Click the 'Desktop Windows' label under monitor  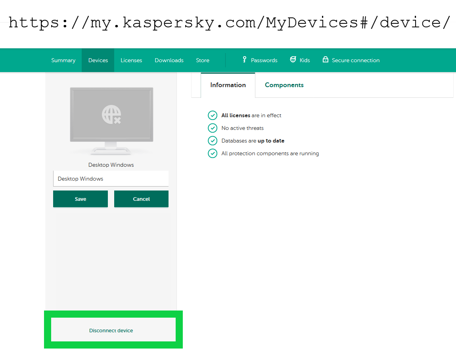pos(111,165)
